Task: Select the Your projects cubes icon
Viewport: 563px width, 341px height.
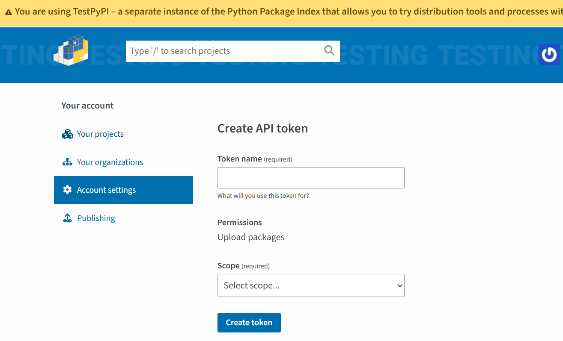Action: [x=67, y=134]
